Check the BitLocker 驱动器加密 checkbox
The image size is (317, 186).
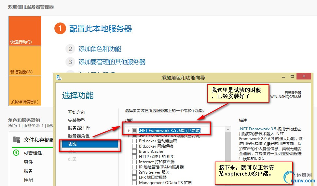point(134,141)
